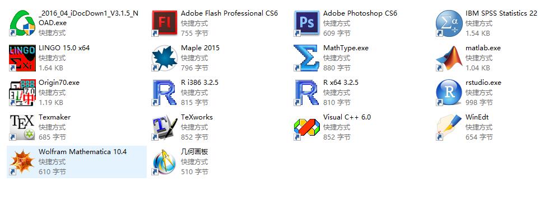The image size is (549, 201).
Task: Click the MathType sigma icon
Action: click(x=306, y=58)
